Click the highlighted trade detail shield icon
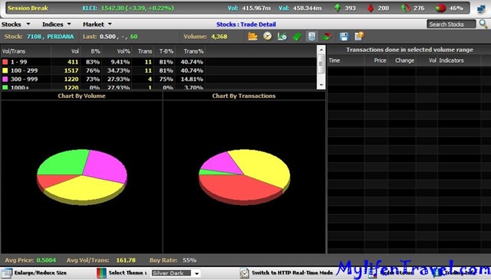 click(311, 37)
